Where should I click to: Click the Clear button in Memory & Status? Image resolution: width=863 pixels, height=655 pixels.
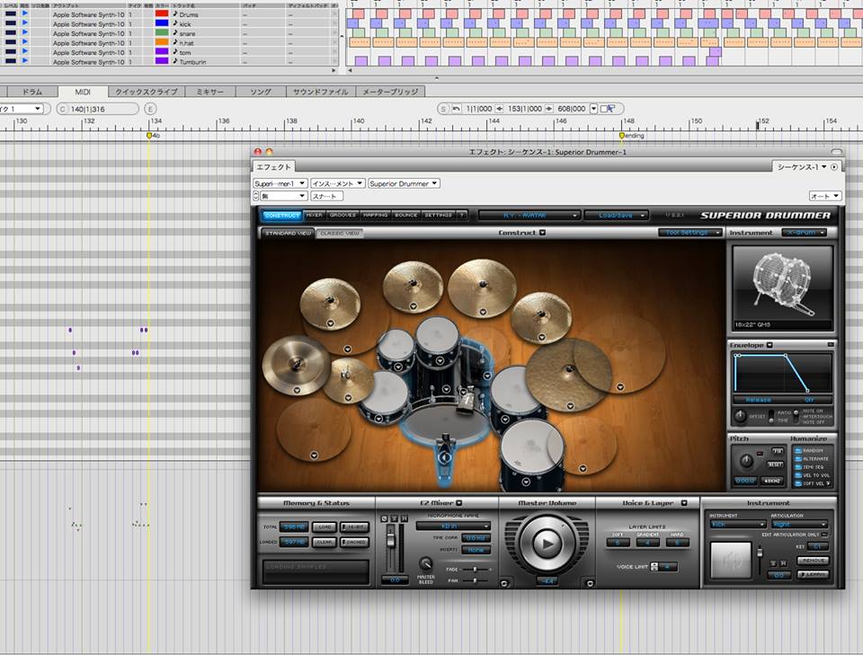325,542
